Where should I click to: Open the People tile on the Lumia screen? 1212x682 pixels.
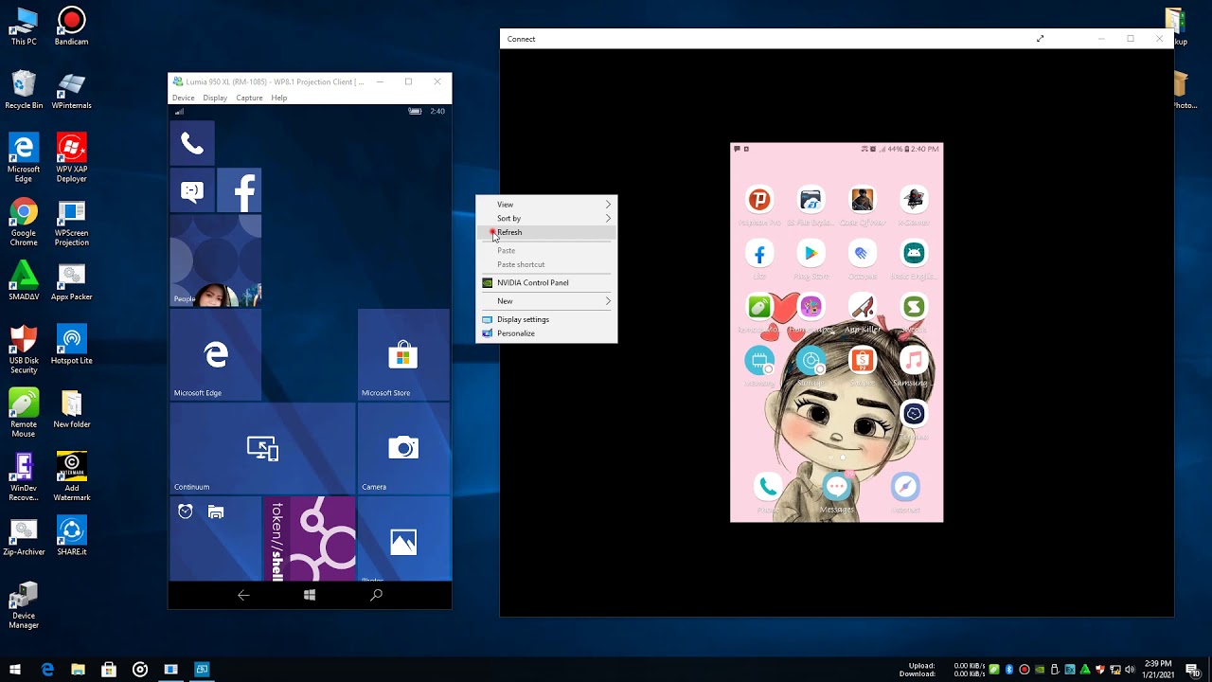click(x=216, y=260)
